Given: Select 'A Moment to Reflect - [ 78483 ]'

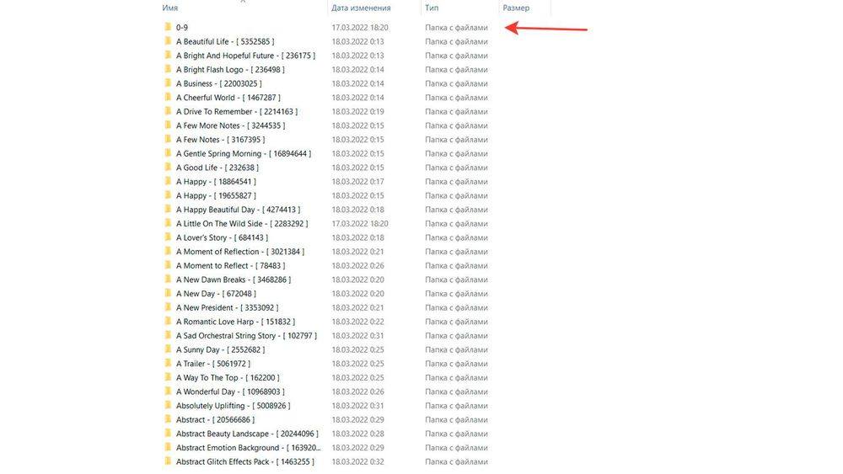Looking at the screenshot, I should pos(231,265).
